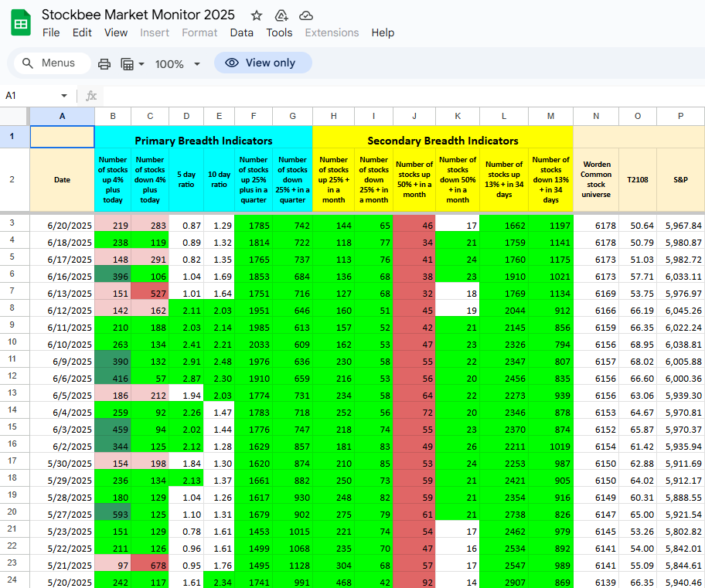Viewport: 705px width, 588px height.
Task: Click the T2108 value 68.95
Action: tap(638, 342)
